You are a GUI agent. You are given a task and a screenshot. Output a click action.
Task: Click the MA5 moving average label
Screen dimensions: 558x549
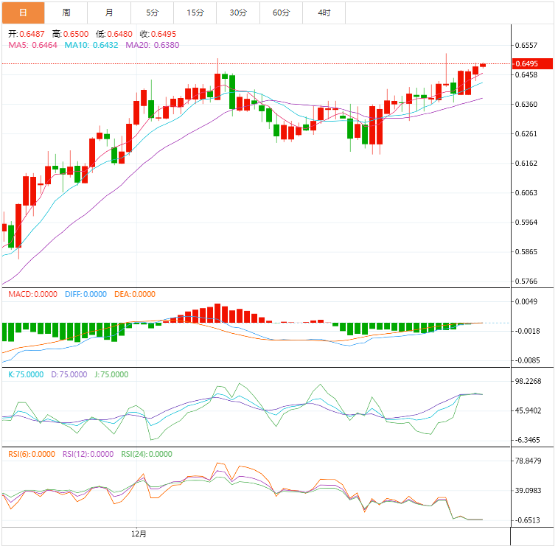(x=32, y=45)
